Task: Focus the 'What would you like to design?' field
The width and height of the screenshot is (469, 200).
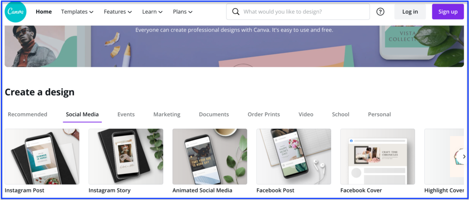Action: (x=298, y=12)
